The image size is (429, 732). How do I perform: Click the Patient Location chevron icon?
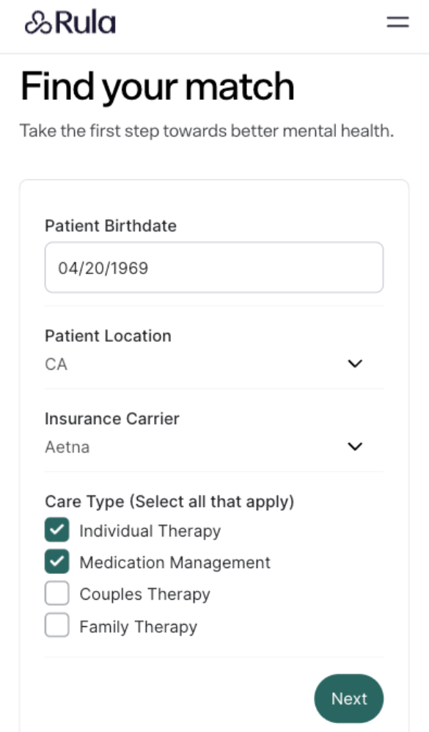[x=355, y=363]
